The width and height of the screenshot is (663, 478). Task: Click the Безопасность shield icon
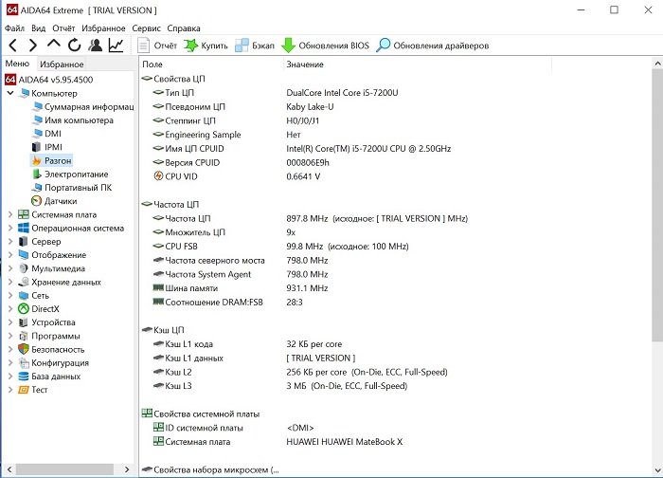tap(24, 349)
